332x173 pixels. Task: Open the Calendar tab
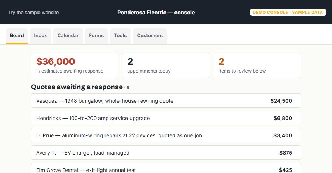pos(68,36)
